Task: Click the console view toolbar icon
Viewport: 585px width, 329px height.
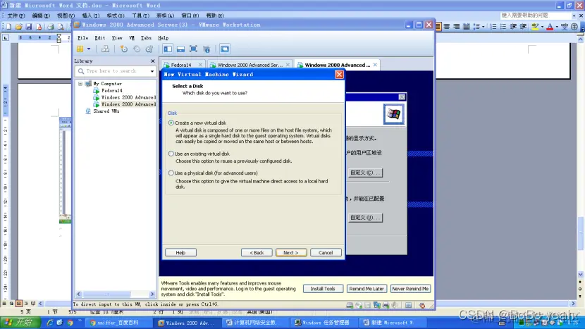Action: coord(225,49)
